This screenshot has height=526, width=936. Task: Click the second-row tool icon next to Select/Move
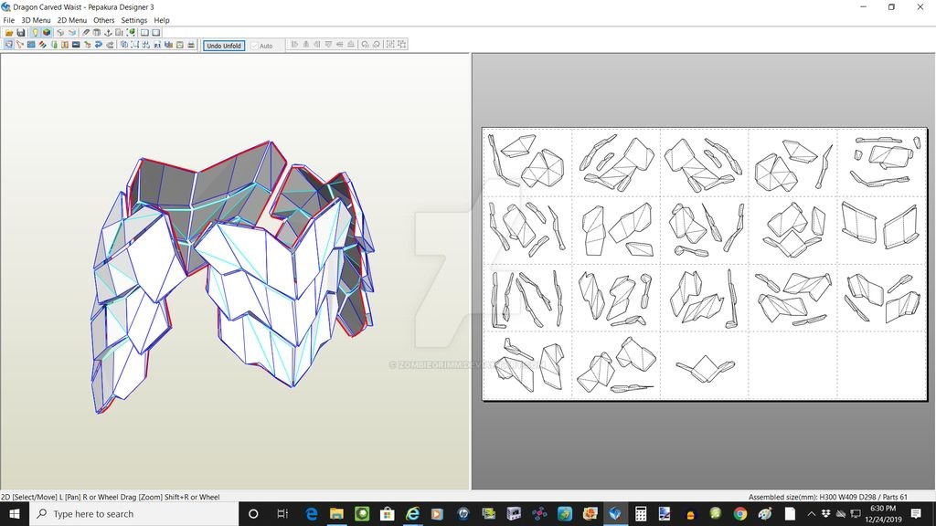point(20,45)
